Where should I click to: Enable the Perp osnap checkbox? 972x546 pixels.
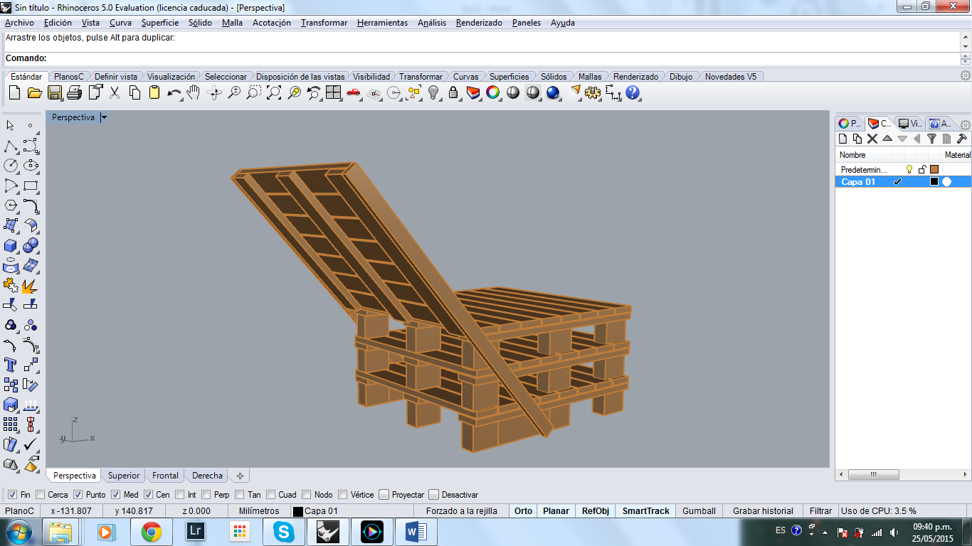coord(206,495)
